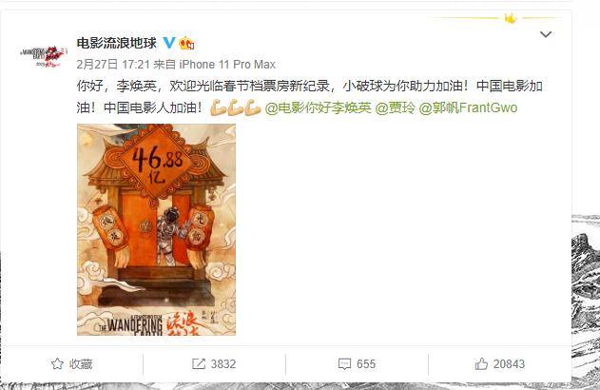Open the @电影你好李焕英 mention
This screenshot has height=390, width=600.
318,107
